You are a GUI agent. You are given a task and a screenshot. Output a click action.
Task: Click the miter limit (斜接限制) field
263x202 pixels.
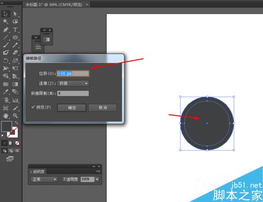click(73, 93)
